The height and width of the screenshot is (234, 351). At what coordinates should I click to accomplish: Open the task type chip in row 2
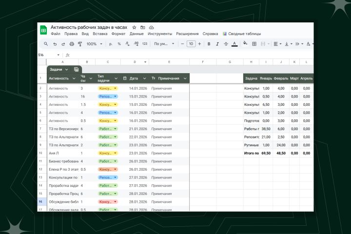[108, 88]
